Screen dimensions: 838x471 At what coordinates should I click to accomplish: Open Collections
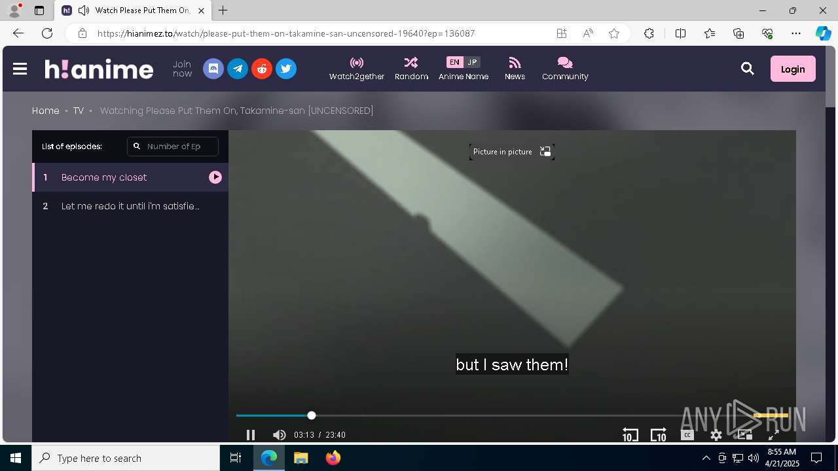coord(738,33)
